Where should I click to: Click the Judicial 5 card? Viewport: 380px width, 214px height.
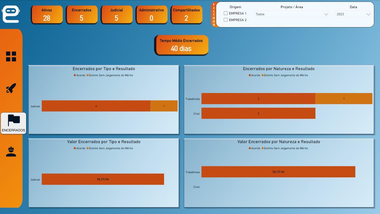(116, 14)
